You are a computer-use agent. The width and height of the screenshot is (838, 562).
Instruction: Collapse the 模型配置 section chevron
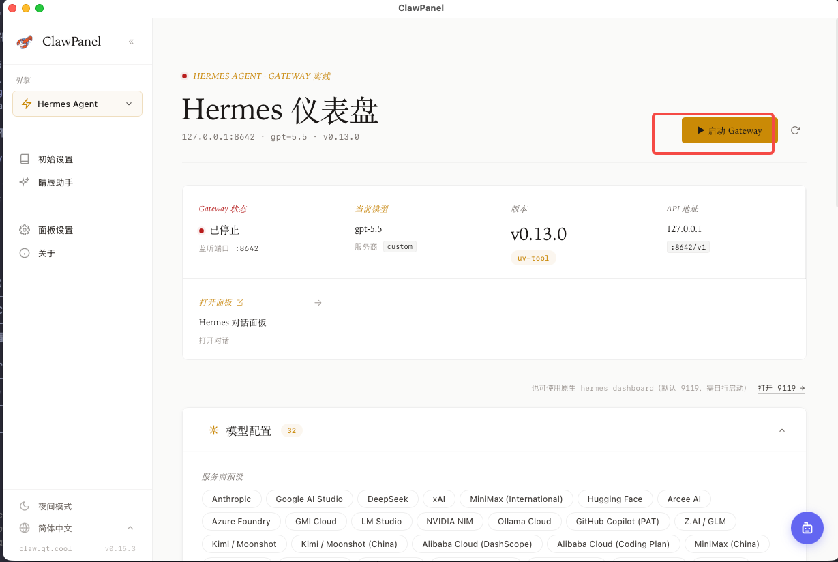[782, 430]
